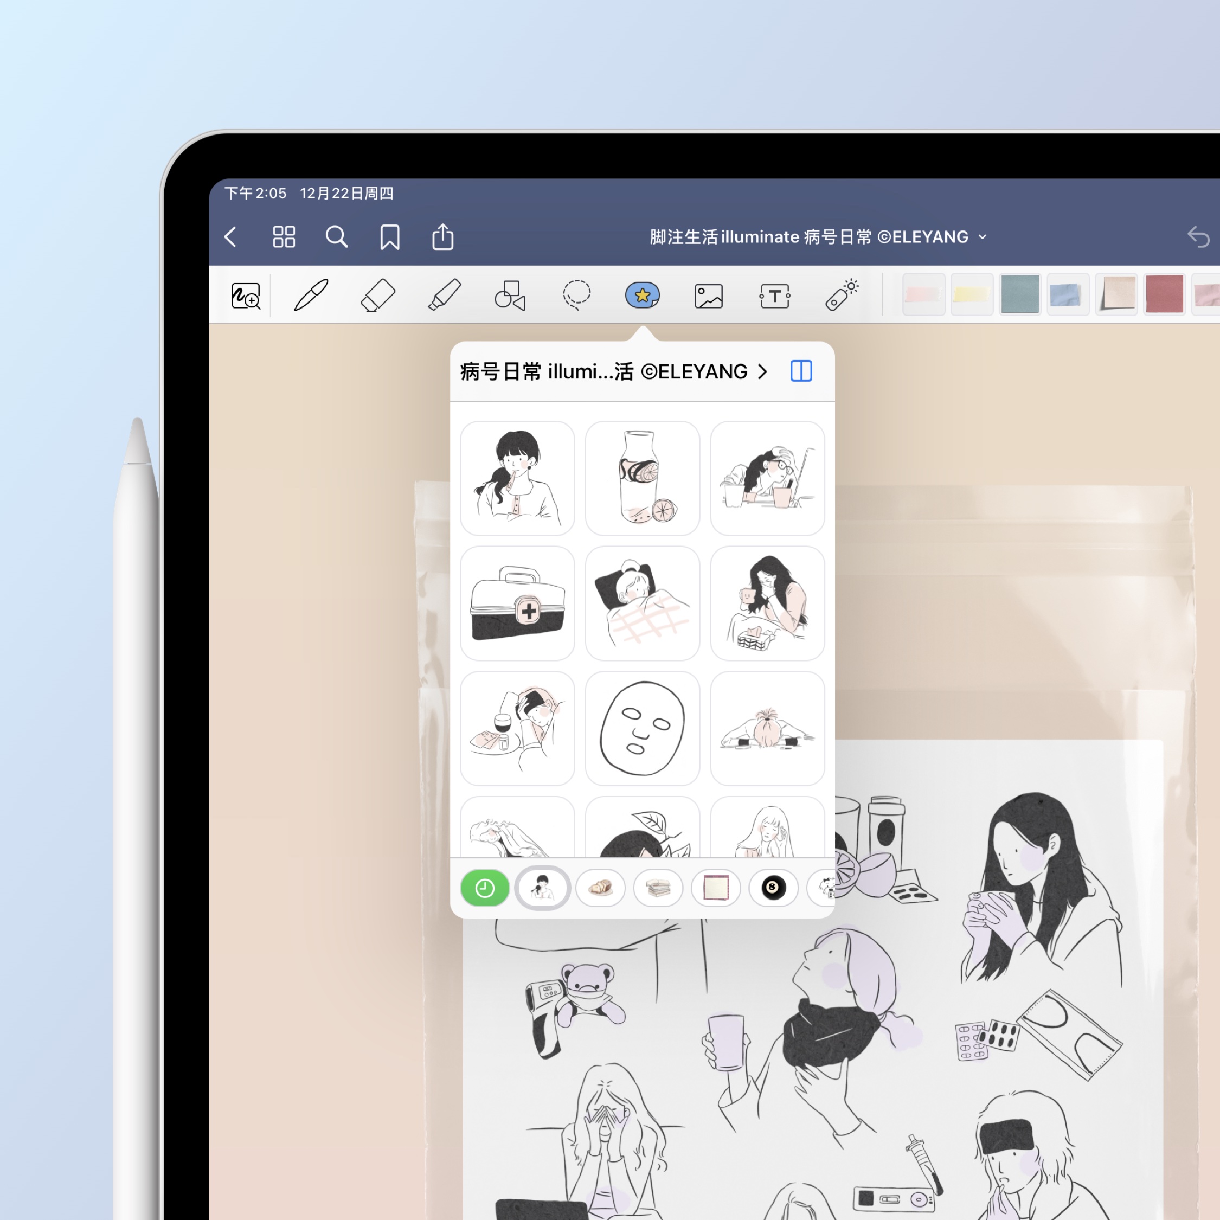1220x1220 pixels.
Task: Select the Text box tool
Action: pos(775,295)
